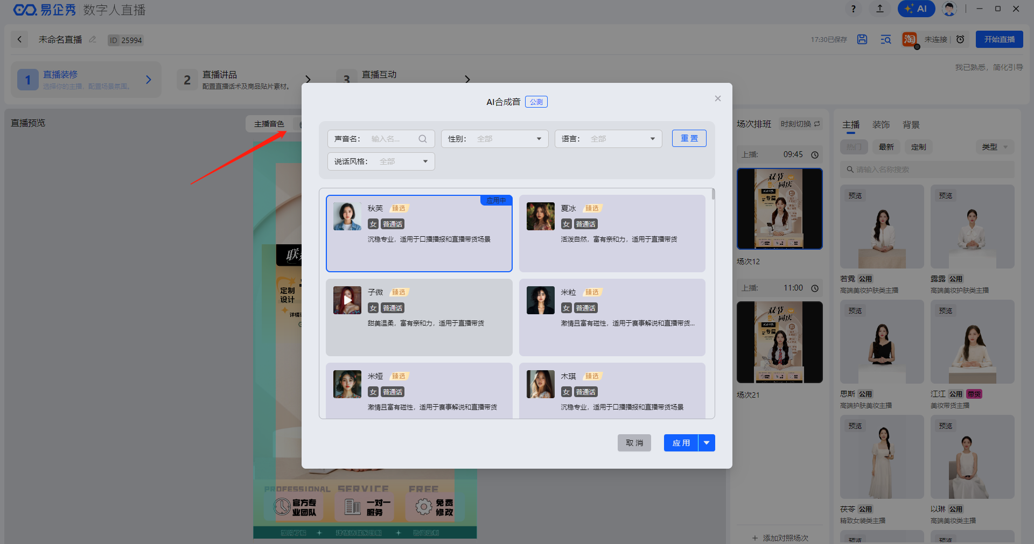Screen dimensions: 1034x544
Task: Click the 取消 cancel button
Action: click(634, 443)
